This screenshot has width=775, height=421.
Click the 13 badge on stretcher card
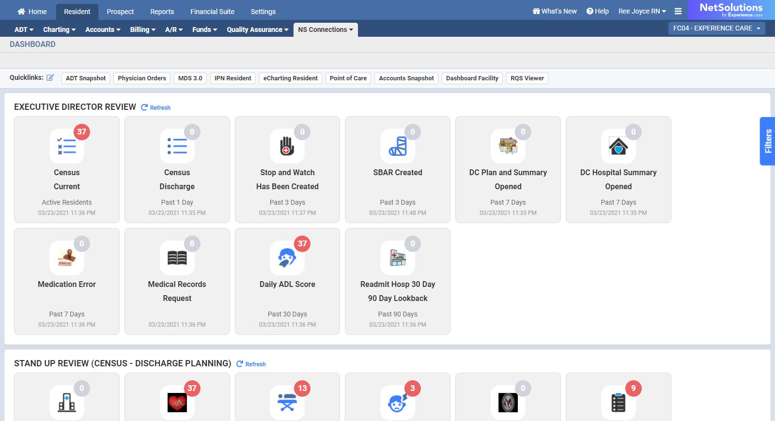click(x=302, y=388)
